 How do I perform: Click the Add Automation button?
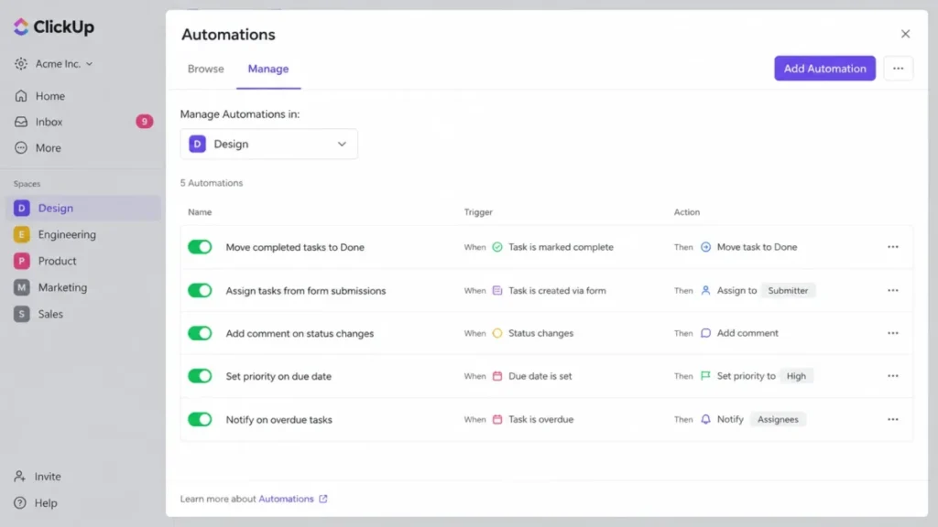[x=825, y=68]
